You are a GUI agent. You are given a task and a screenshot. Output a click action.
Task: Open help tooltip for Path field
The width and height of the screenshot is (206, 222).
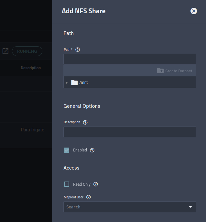78,50
